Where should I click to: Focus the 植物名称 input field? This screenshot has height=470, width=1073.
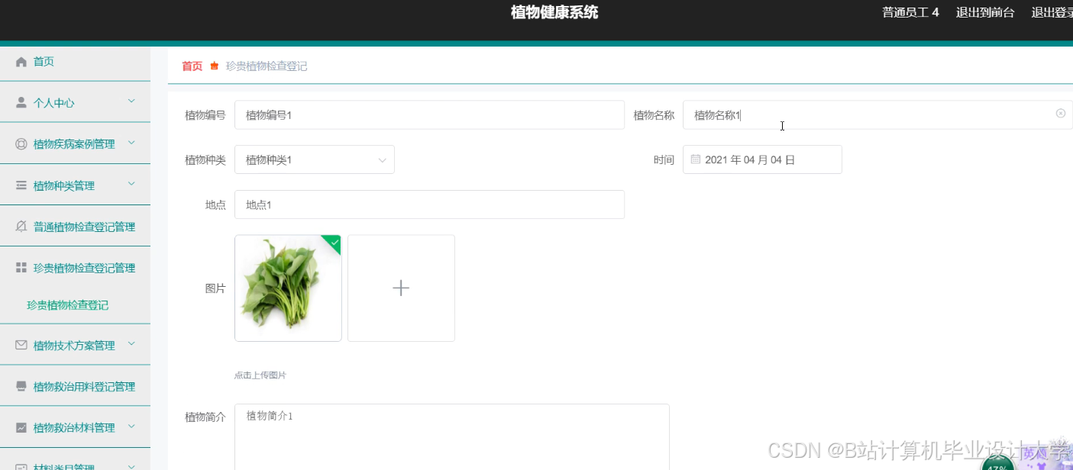click(877, 114)
